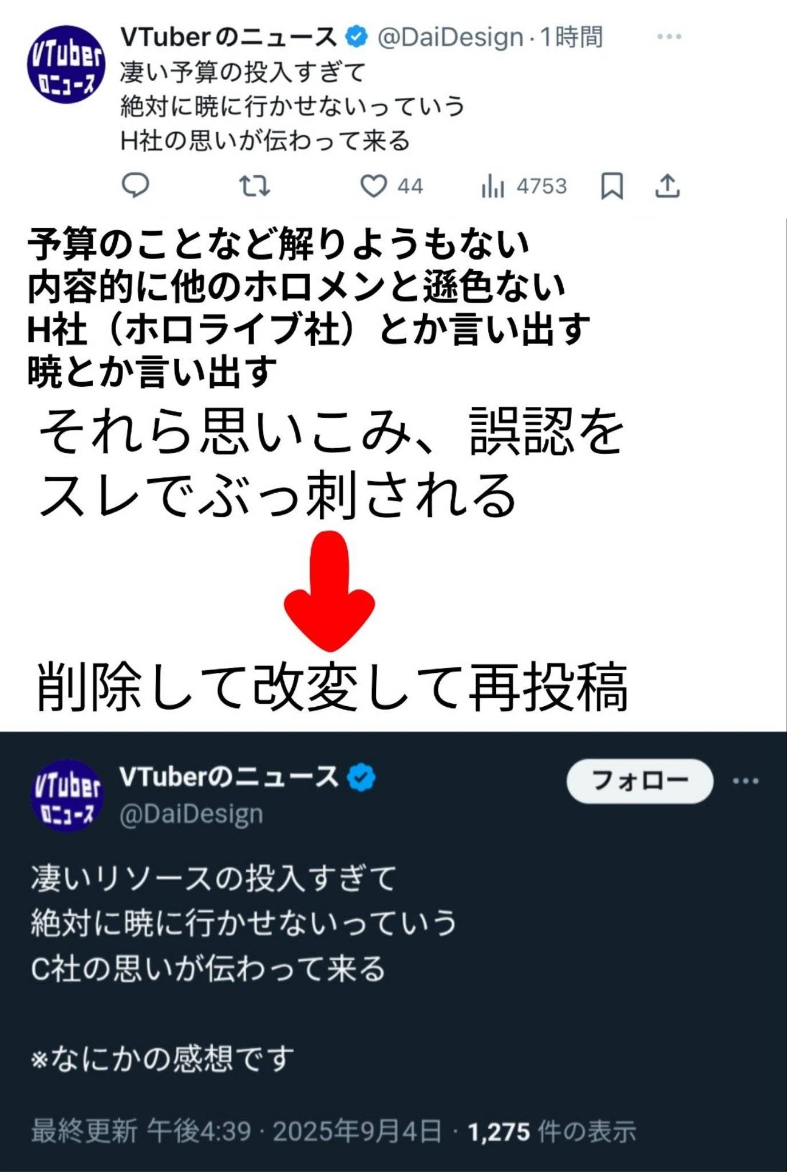Bookmark the top tweet

pyautogui.click(x=612, y=187)
